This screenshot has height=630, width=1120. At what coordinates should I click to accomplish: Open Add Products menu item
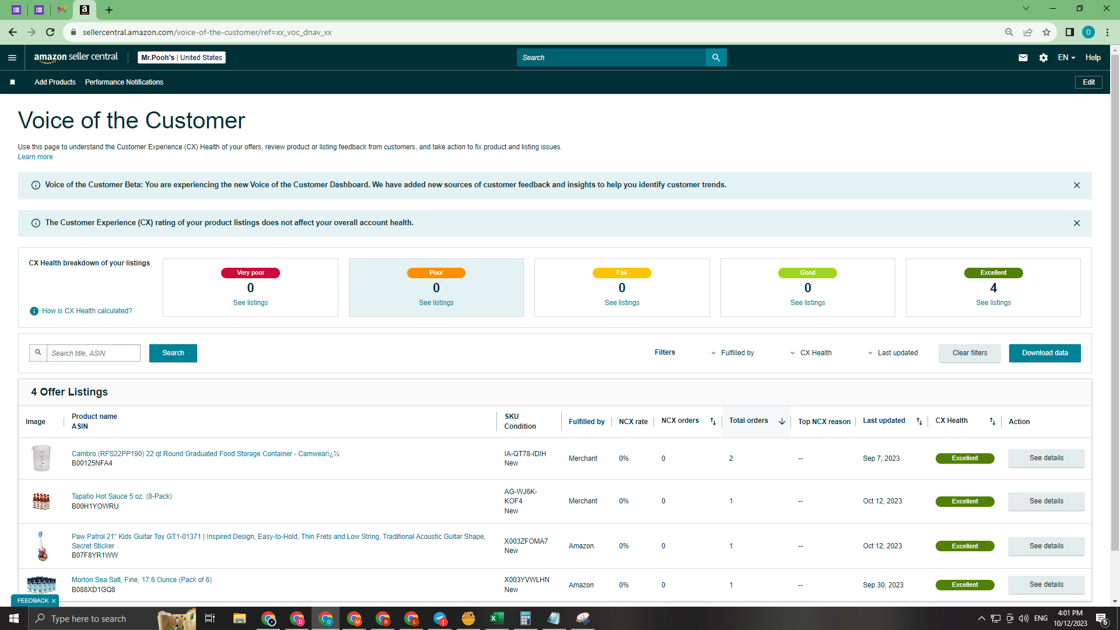coord(55,82)
